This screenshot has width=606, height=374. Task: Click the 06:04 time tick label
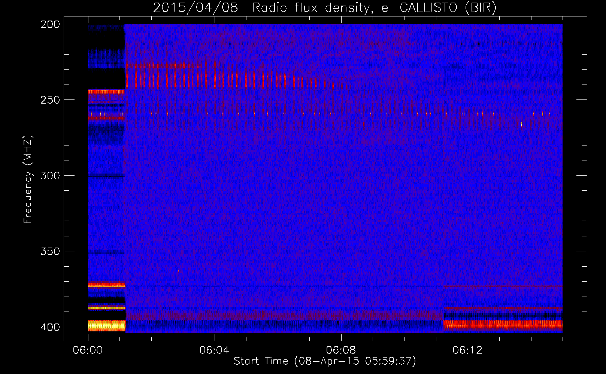(x=214, y=350)
